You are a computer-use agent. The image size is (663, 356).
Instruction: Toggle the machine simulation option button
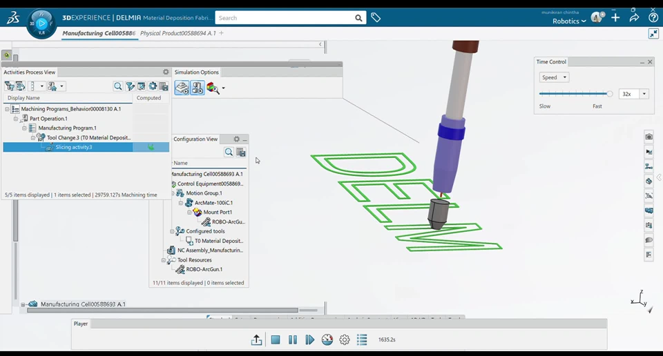(x=197, y=88)
